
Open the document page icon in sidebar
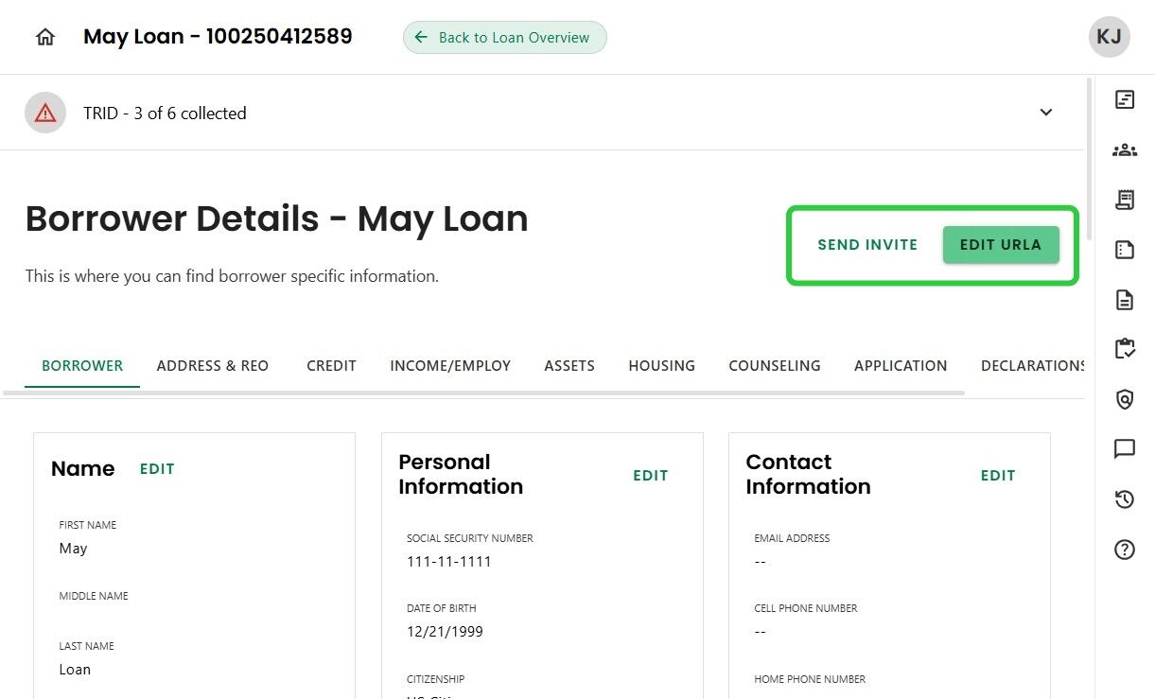pyautogui.click(x=1124, y=300)
